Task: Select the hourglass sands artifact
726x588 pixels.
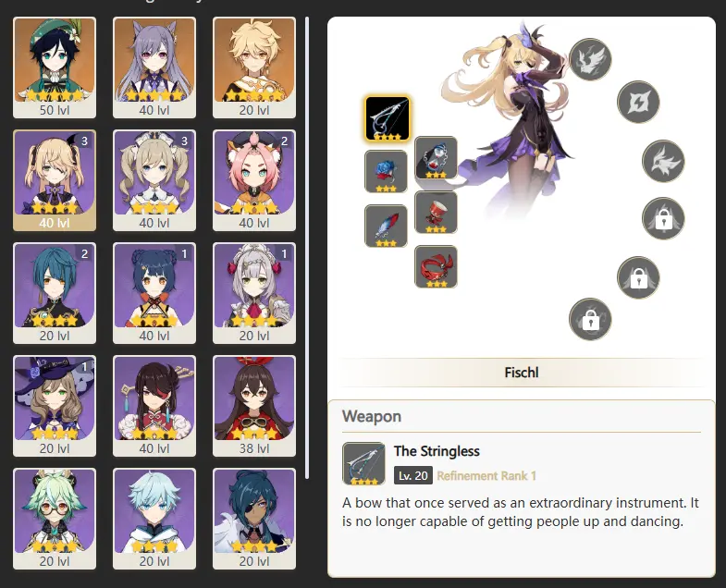Action: 436,158
